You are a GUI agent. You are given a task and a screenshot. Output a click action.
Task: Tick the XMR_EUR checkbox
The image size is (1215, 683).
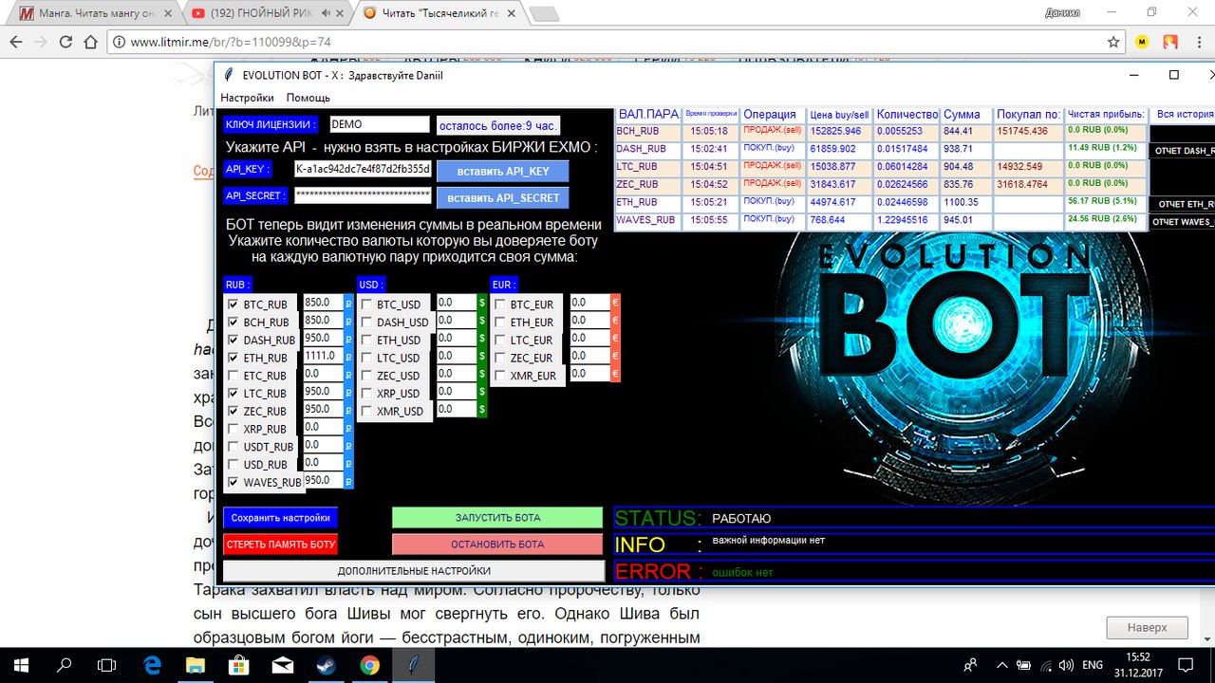pos(500,376)
